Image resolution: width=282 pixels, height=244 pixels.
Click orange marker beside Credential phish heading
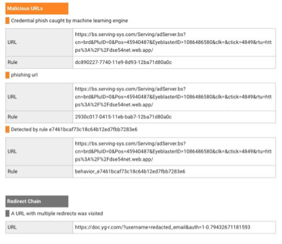coord(8,21)
